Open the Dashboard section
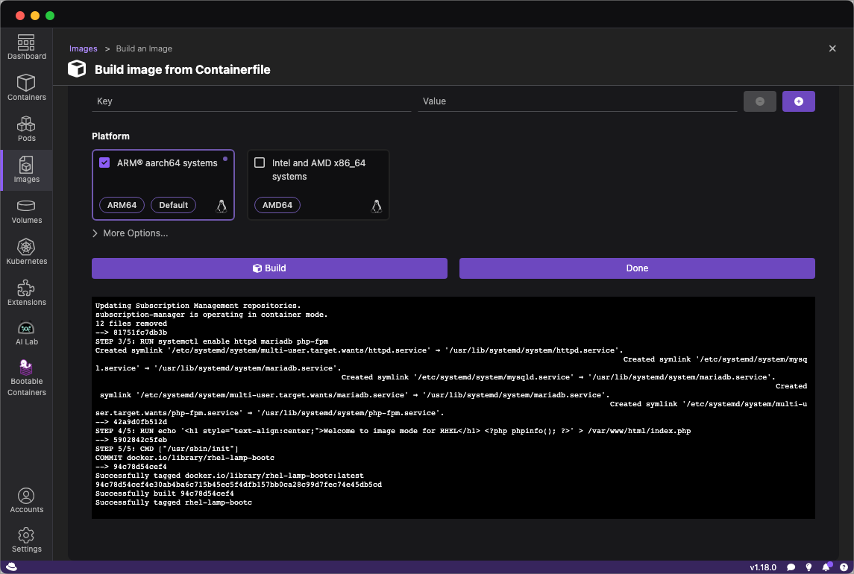854x574 pixels. coord(26,48)
